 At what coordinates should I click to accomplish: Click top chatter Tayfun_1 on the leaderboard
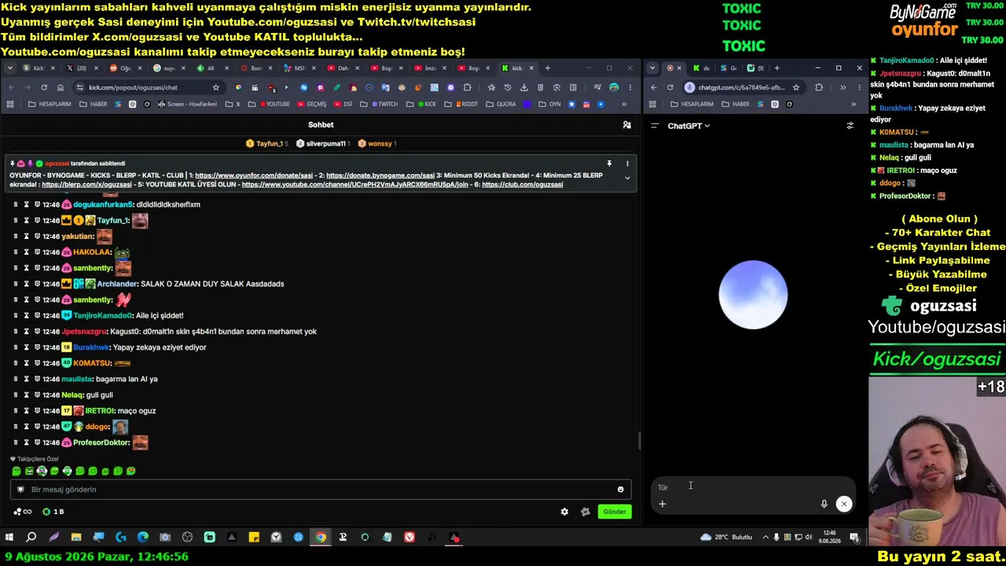pyautogui.click(x=267, y=144)
